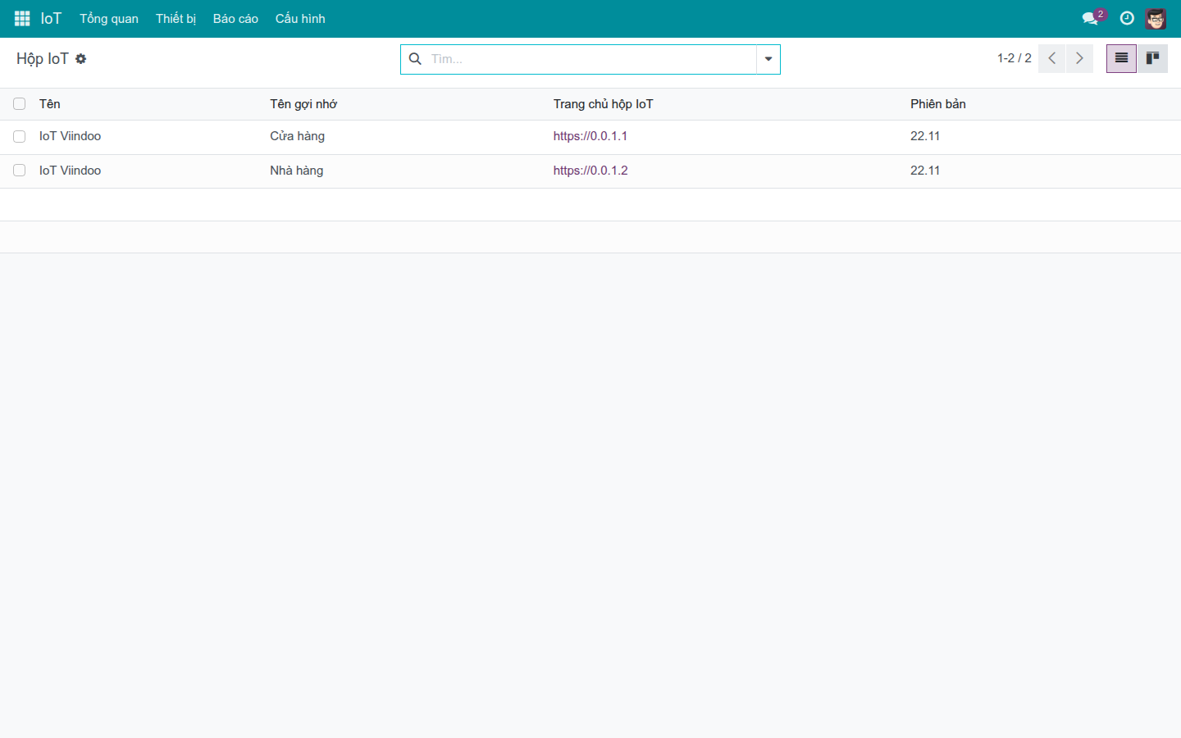Click the 1-2 / 2 pager counter
This screenshot has width=1181, height=738.
(x=1015, y=58)
